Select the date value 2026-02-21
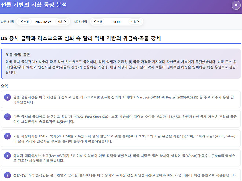This screenshot has width=242, height=181. (43, 22)
